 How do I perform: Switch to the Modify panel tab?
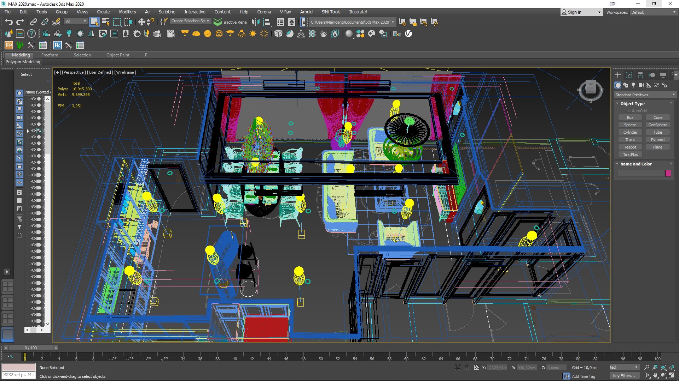629,75
